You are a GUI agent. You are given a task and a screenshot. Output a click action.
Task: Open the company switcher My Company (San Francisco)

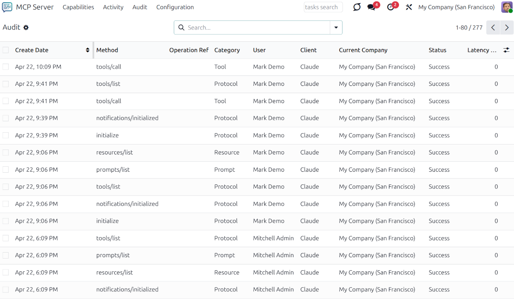[456, 7]
